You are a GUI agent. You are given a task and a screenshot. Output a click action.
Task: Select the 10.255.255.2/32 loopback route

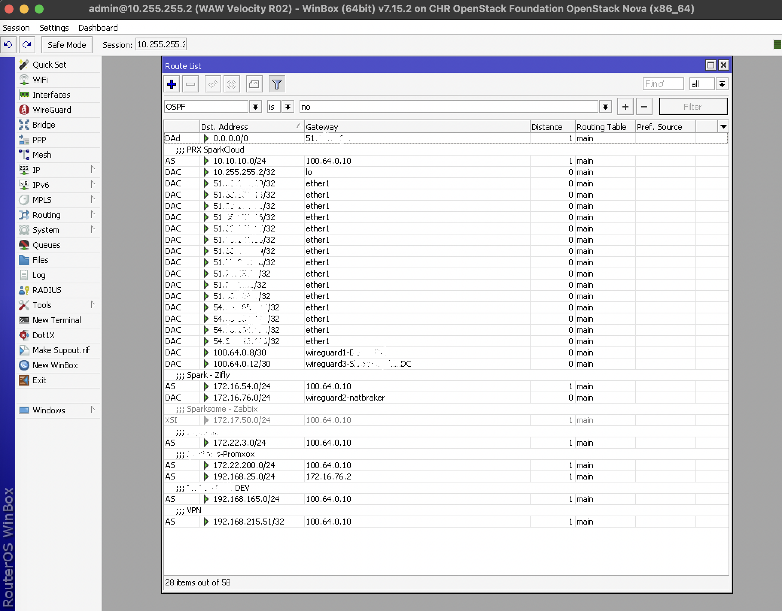(x=446, y=172)
